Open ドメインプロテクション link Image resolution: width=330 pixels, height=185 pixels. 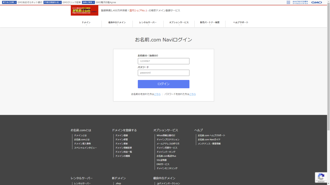tap(168, 140)
